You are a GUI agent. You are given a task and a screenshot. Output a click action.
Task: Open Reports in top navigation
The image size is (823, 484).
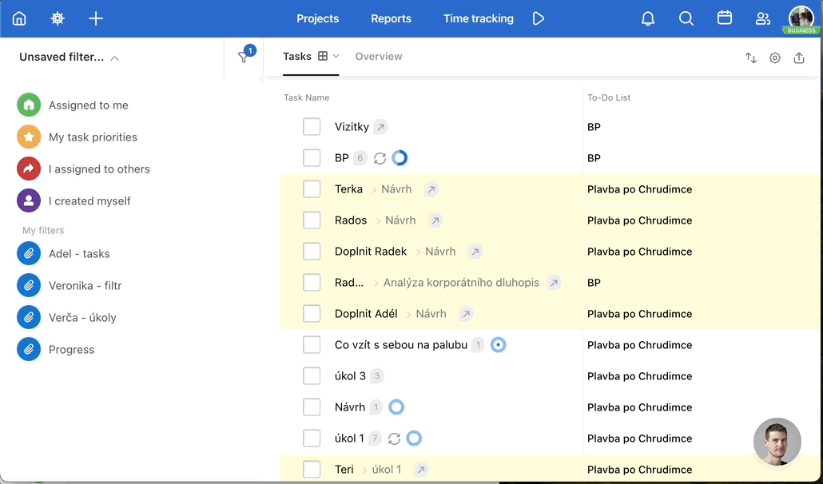(391, 19)
